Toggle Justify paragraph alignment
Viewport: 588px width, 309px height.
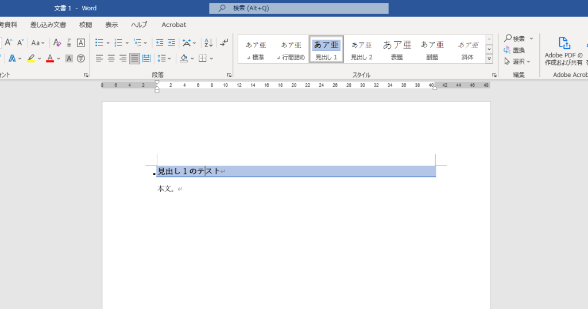tap(134, 58)
